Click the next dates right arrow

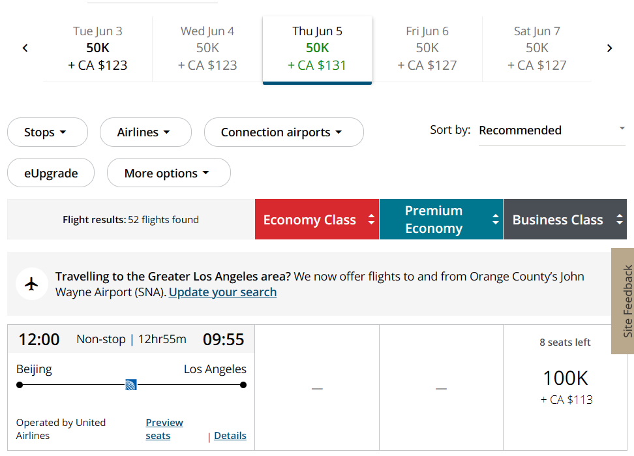[609, 48]
